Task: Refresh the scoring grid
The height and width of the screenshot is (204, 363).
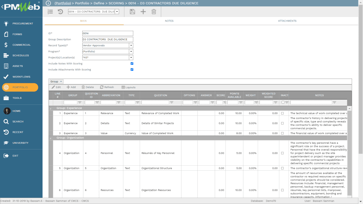Action: 107,87
